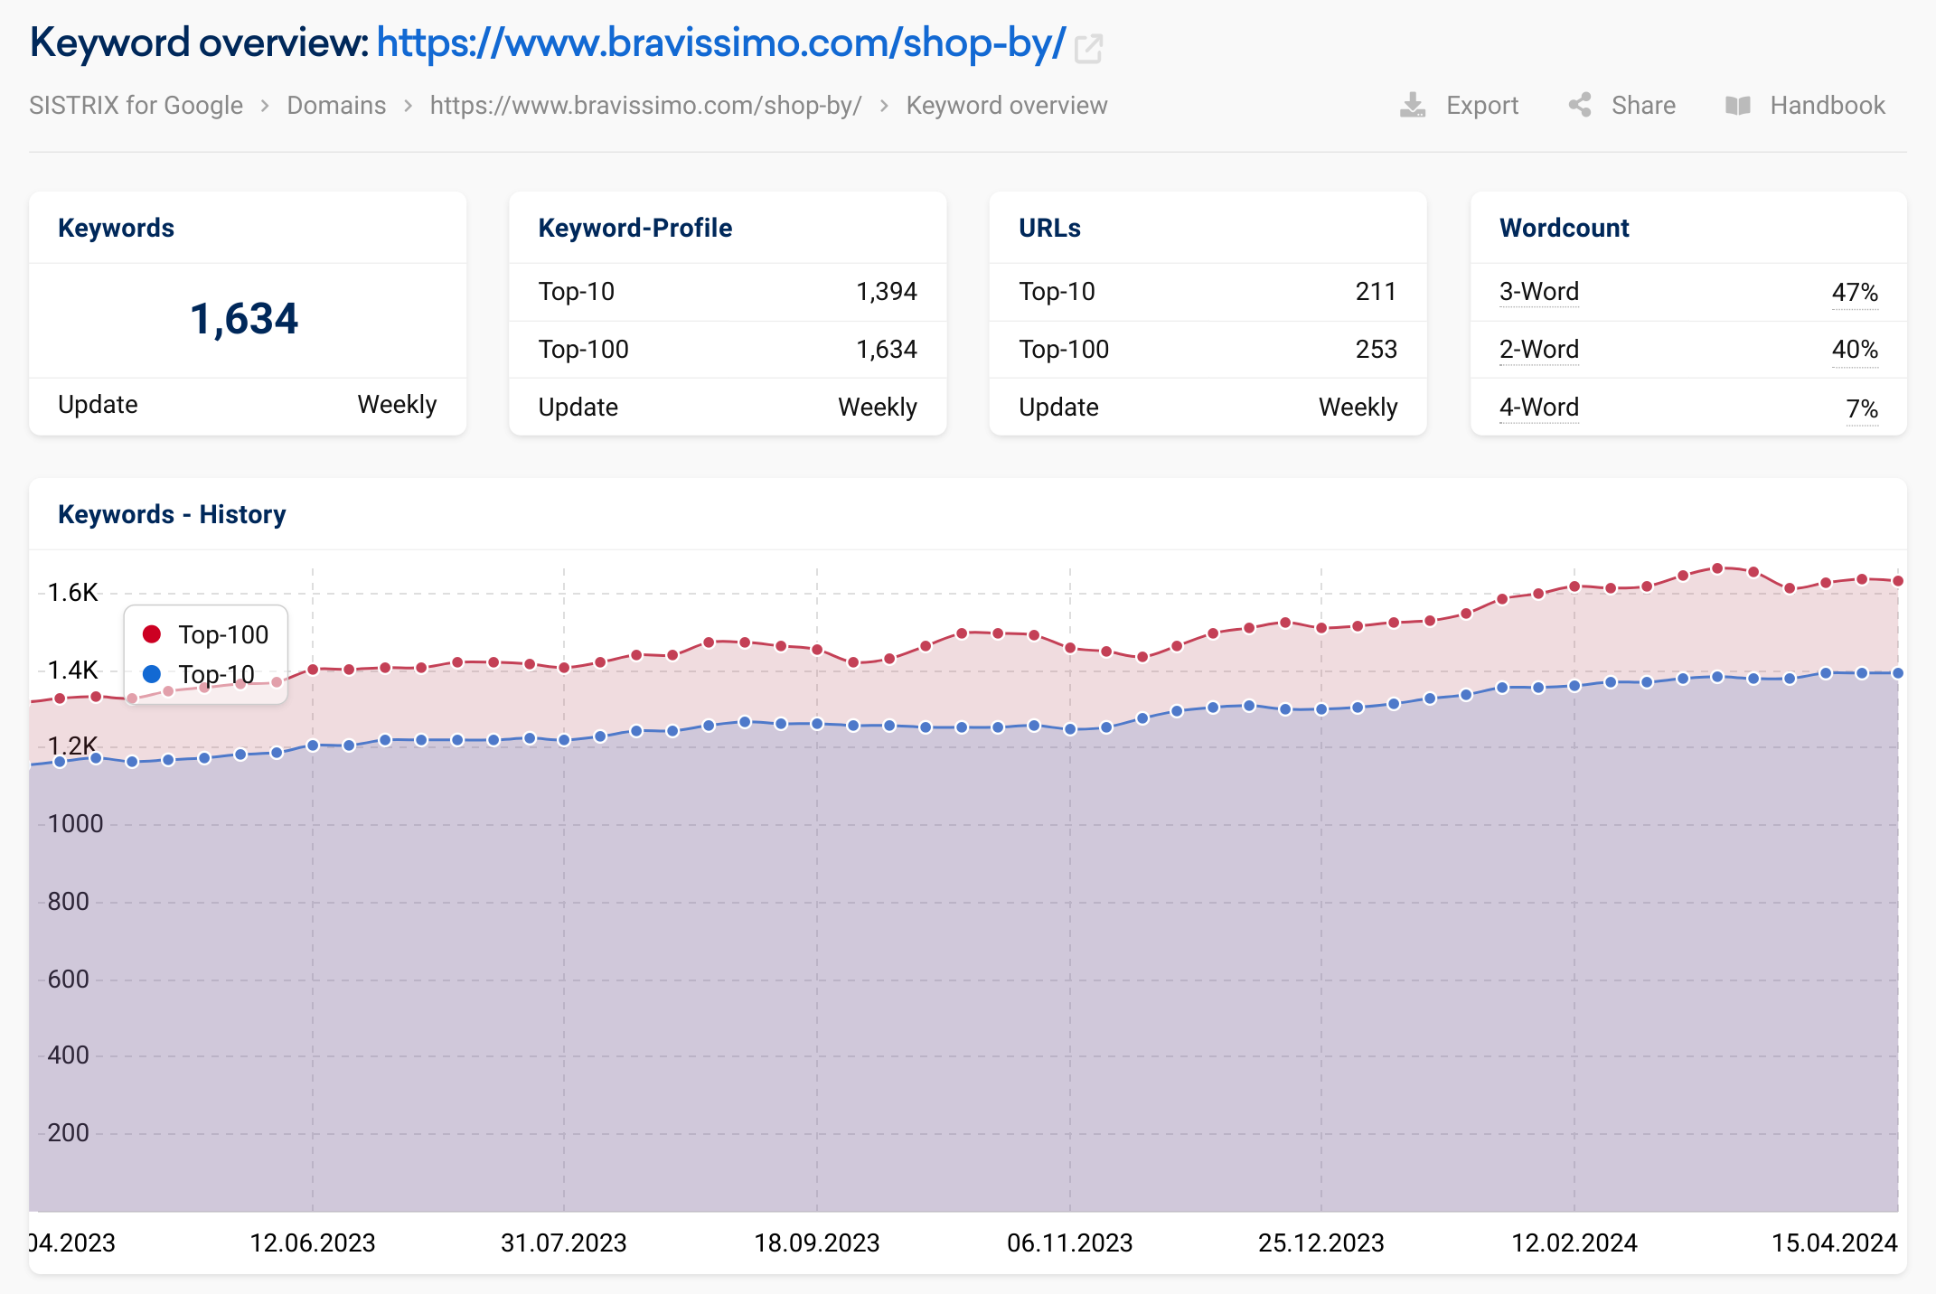Open the Wordcount card heading
Image resolution: width=1936 pixels, height=1294 pixels.
(x=1564, y=228)
